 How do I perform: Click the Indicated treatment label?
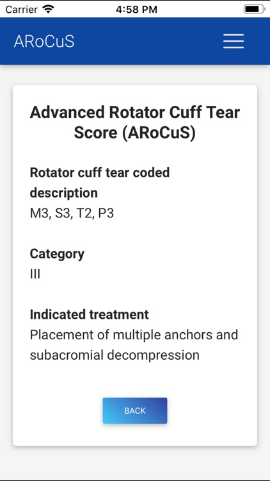pos(89,314)
